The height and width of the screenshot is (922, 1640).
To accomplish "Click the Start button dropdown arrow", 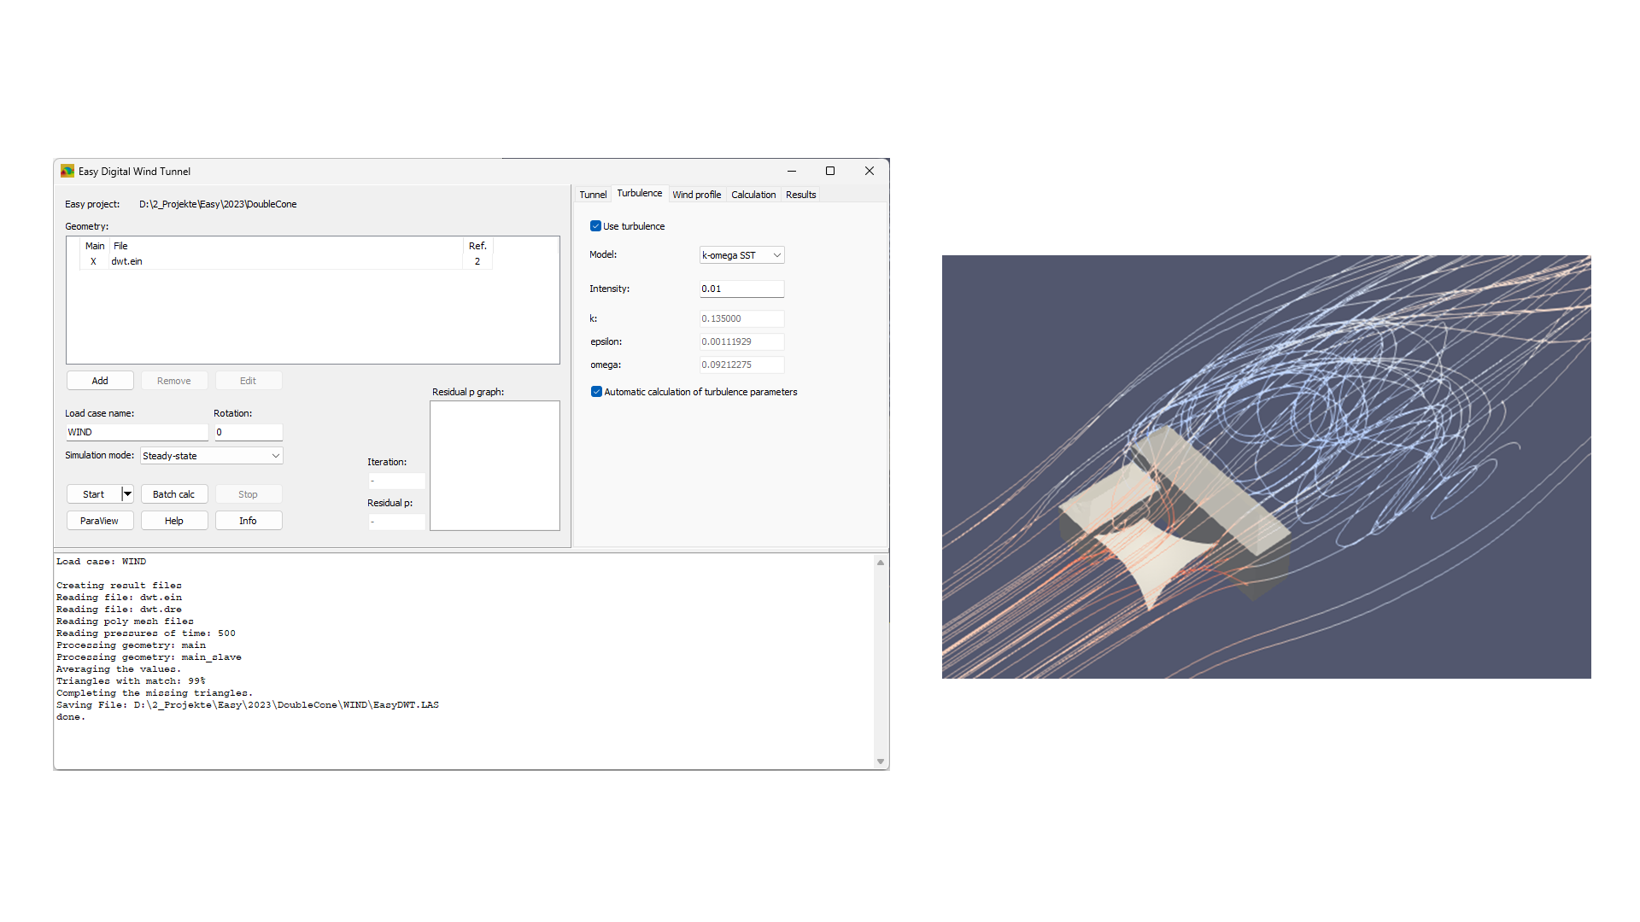I will tap(127, 494).
